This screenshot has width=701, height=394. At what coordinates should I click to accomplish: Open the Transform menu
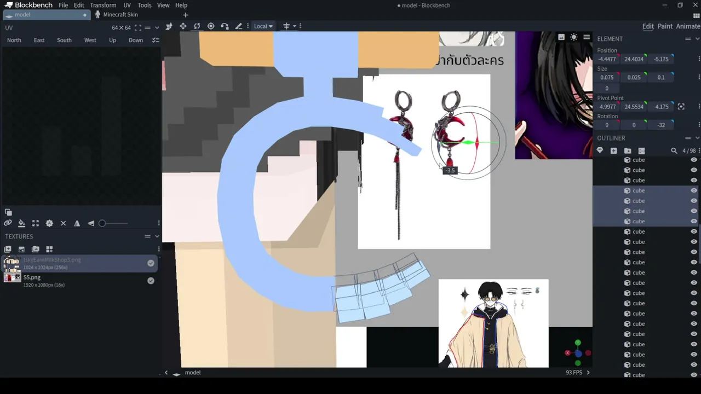click(x=103, y=5)
